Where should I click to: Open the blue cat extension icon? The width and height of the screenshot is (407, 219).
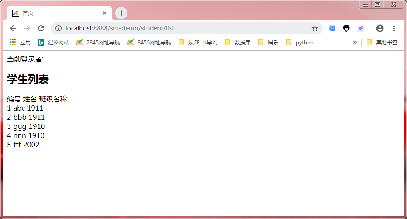[332, 28]
